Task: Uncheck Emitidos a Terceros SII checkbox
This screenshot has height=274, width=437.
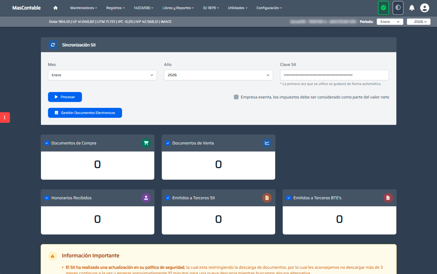Action: 168,198
